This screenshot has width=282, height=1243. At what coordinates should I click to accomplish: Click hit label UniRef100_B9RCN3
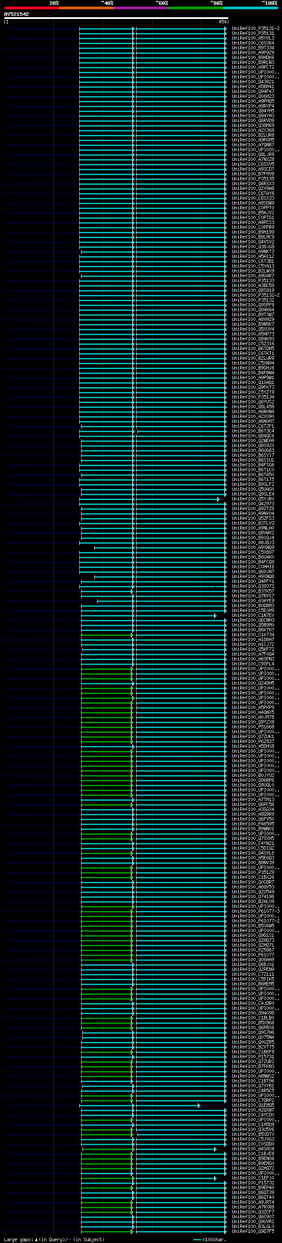coord(253,62)
